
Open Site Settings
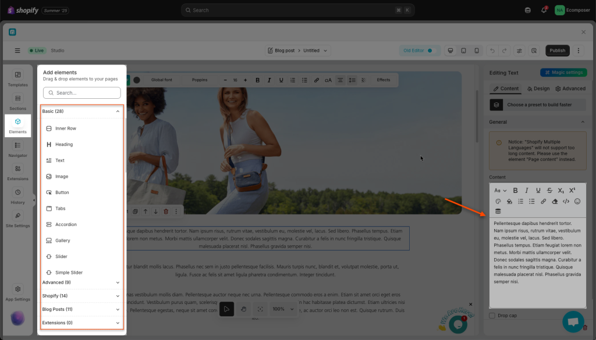click(x=17, y=219)
